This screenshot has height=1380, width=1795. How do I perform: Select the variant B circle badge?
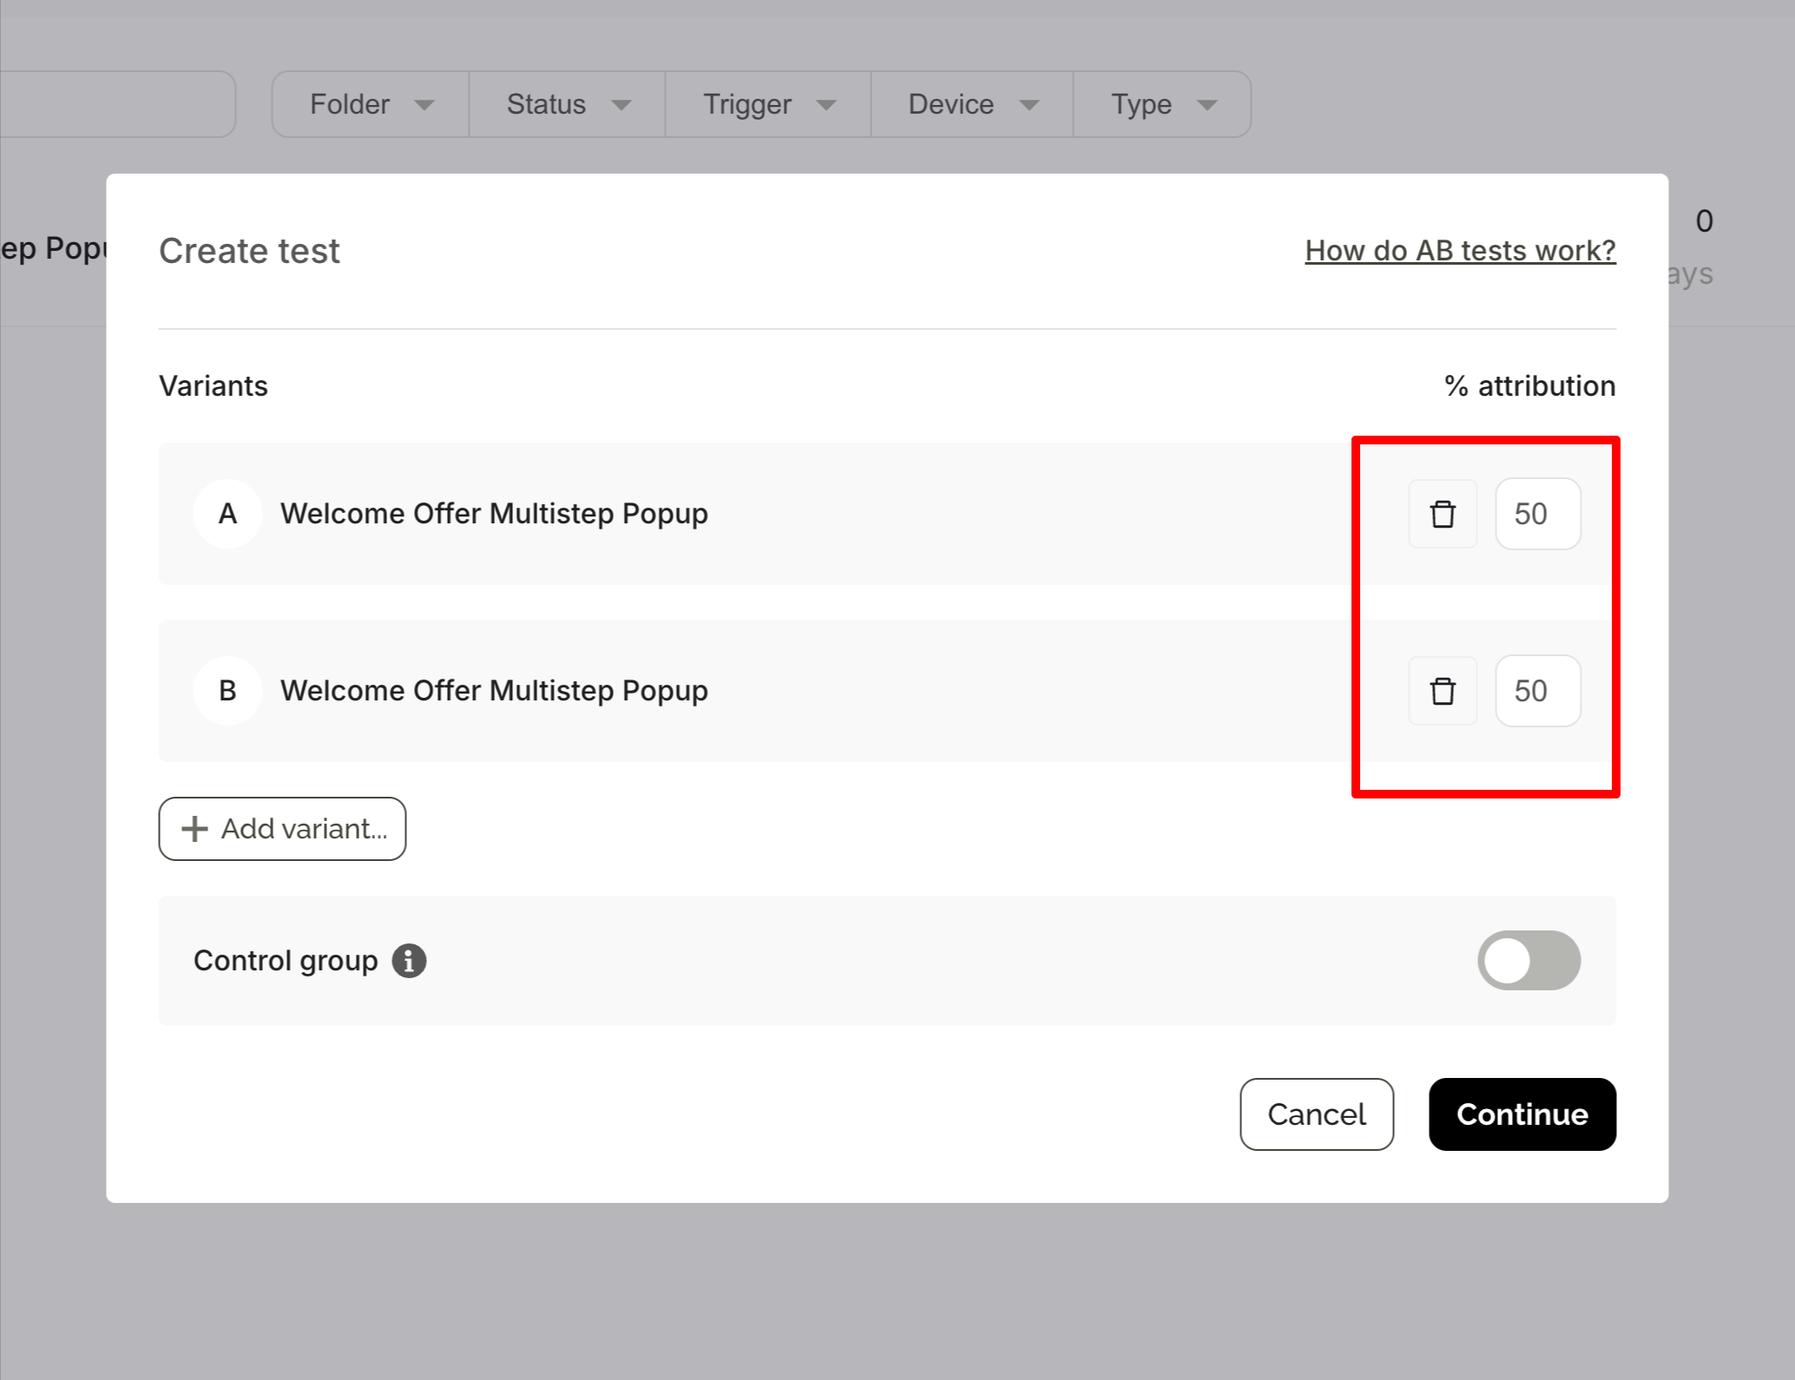pos(227,690)
